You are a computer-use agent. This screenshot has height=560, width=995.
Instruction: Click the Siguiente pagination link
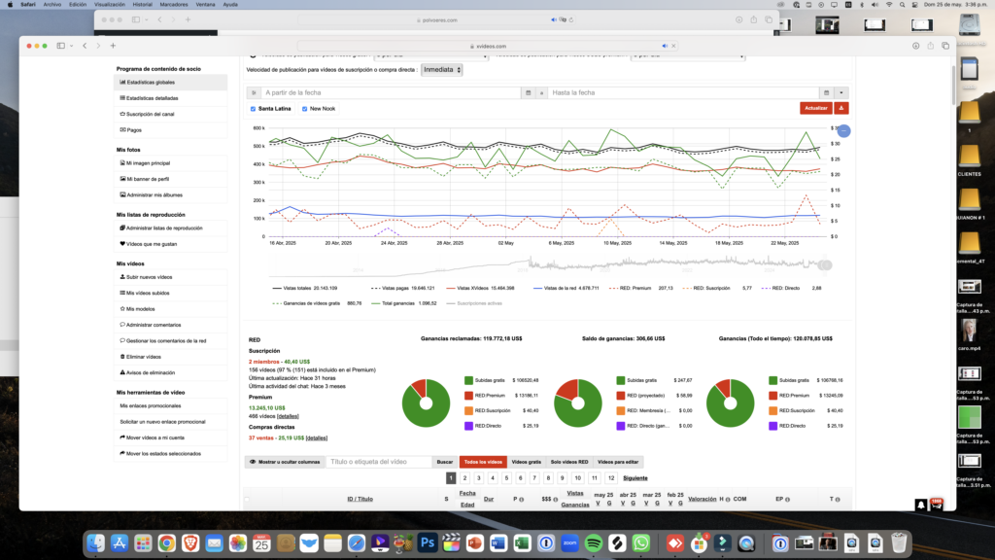[635, 478]
